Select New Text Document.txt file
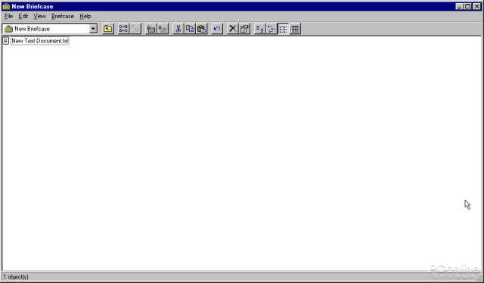Screen dimensions: 484x283 click(x=39, y=41)
